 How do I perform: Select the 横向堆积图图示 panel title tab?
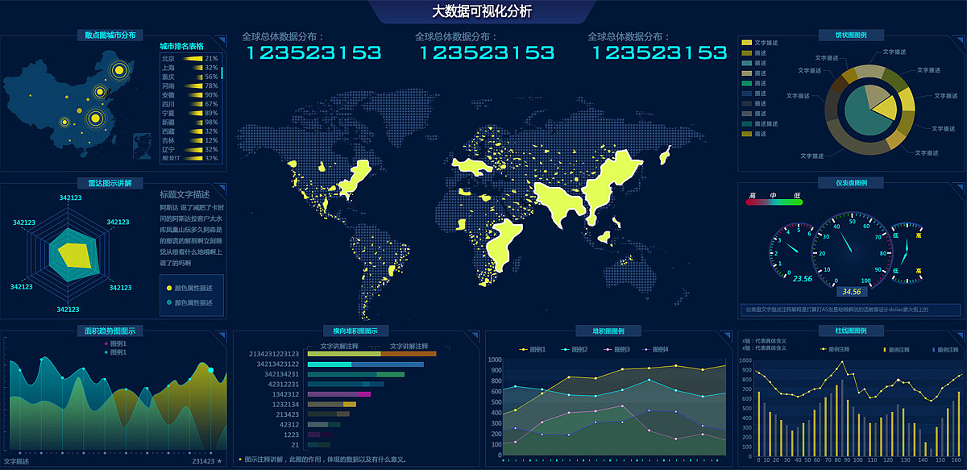point(355,331)
